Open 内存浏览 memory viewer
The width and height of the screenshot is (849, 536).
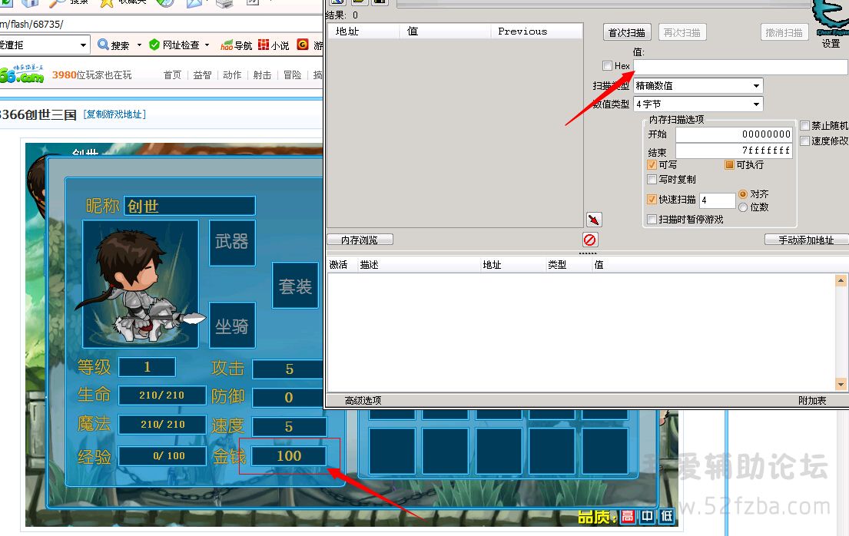pos(360,240)
